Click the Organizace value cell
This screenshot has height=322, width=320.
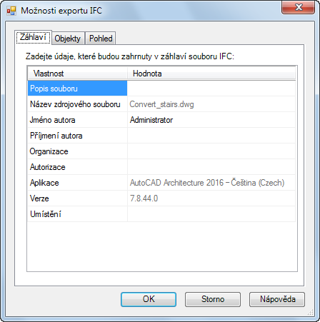(211, 151)
